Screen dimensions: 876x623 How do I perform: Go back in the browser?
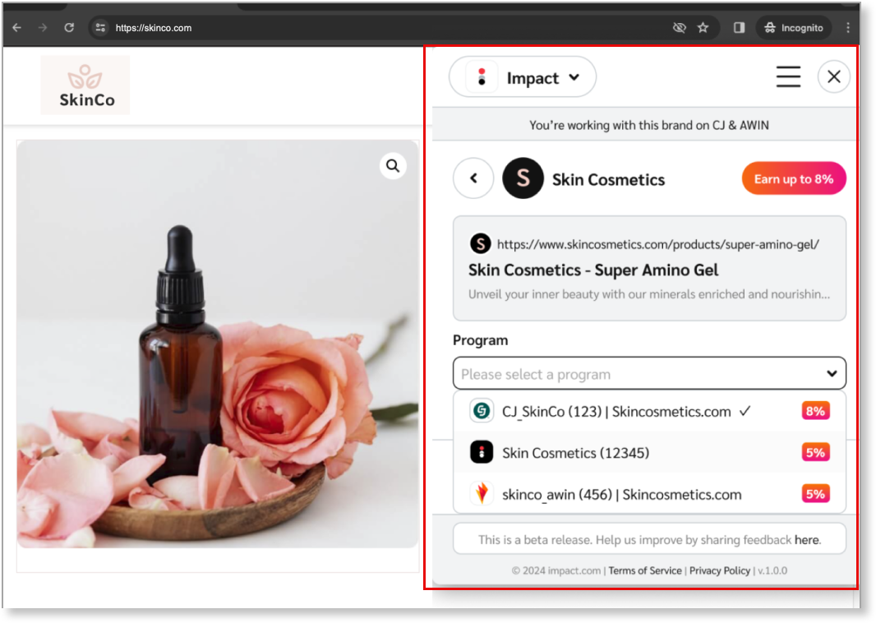16,27
